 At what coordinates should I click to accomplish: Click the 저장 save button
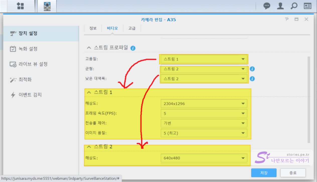click(264, 173)
